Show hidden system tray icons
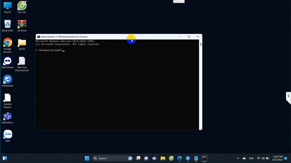291x163 pixels. [238, 158]
